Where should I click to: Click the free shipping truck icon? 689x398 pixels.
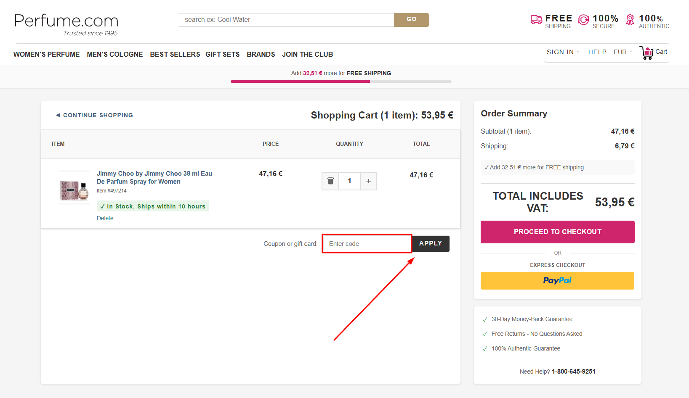pyautogui.click(x=536, y=20)
